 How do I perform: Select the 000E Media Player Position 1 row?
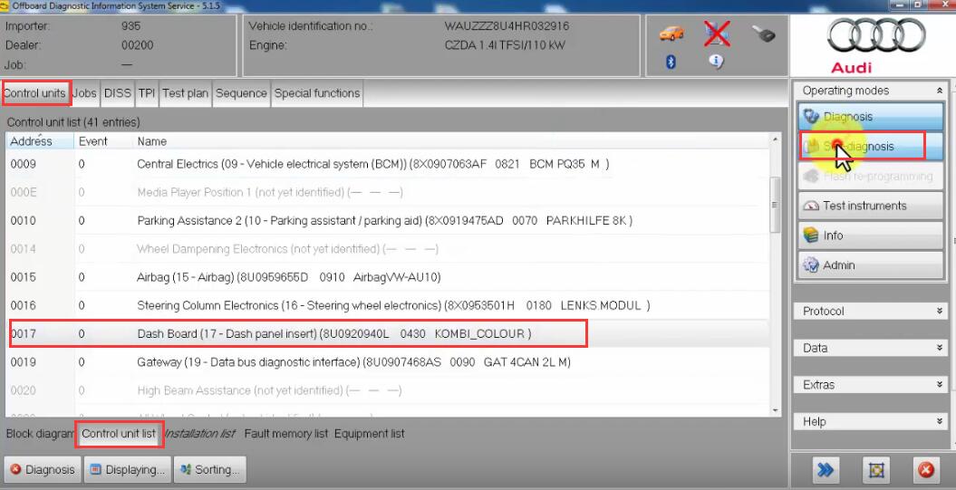(x=388, y=193)
